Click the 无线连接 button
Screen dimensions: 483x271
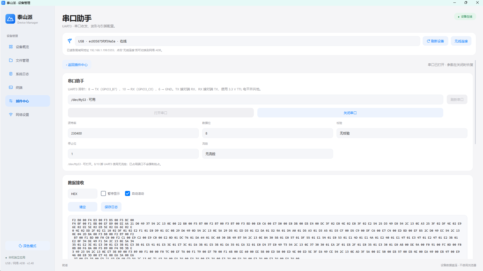click(x=461, y=41)
